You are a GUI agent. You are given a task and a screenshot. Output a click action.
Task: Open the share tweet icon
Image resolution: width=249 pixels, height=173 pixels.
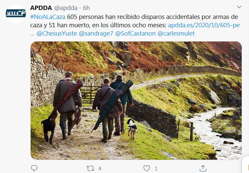[203, 168]
